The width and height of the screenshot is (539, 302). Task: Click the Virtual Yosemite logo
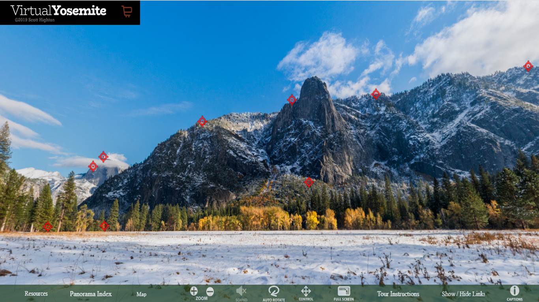click(58, 11)
